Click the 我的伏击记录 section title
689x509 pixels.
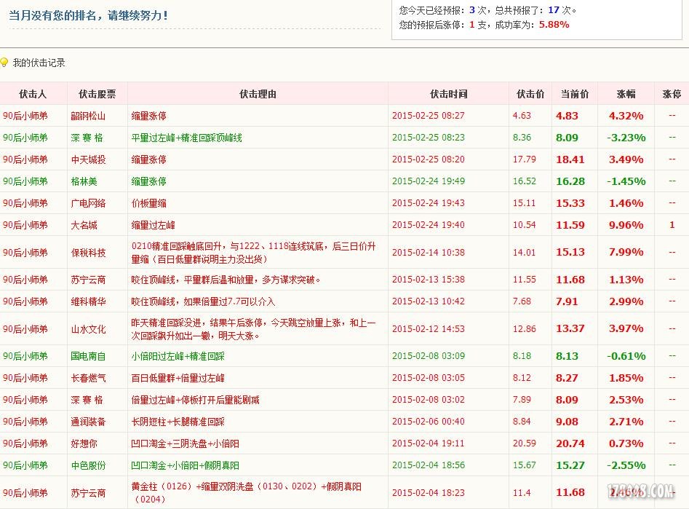[x=39, y=63]
